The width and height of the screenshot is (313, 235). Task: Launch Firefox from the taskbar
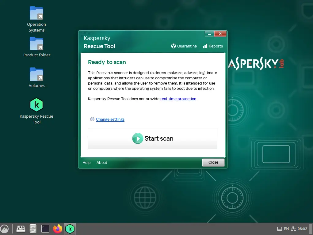tap(57, 229)
